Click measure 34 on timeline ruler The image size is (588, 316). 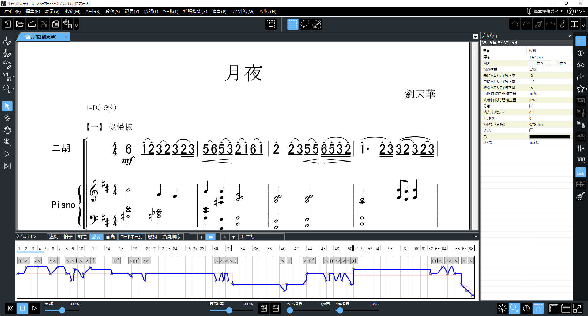pos(243,248)
